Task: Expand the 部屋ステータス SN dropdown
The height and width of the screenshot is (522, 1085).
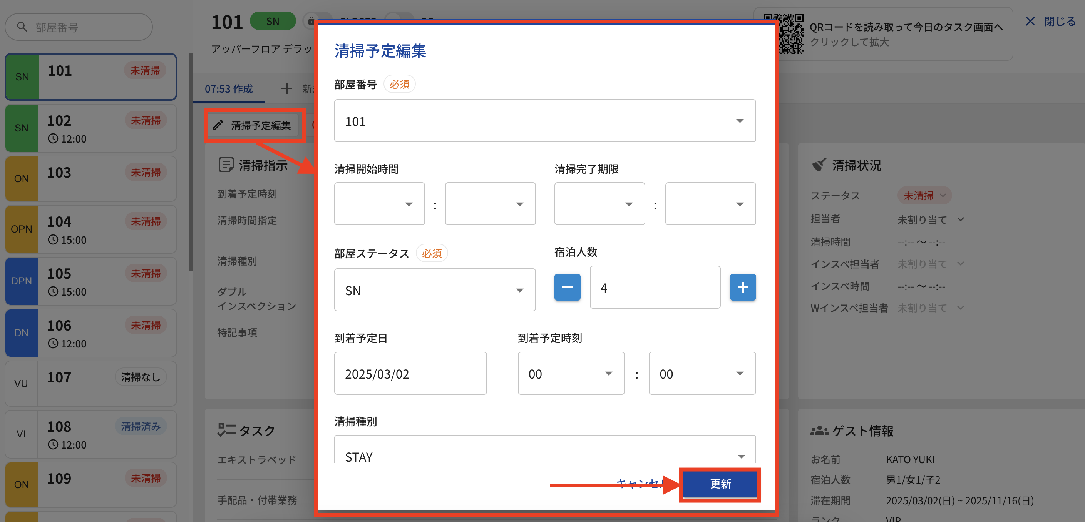Action: click(434, 290)
